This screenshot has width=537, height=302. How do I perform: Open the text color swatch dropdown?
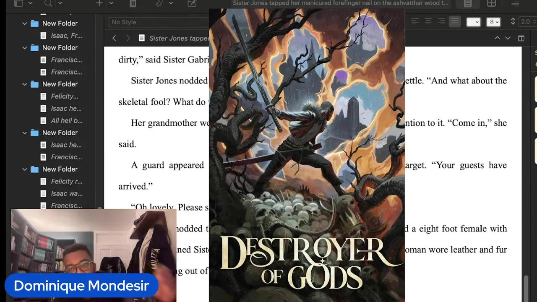(473, 22)
